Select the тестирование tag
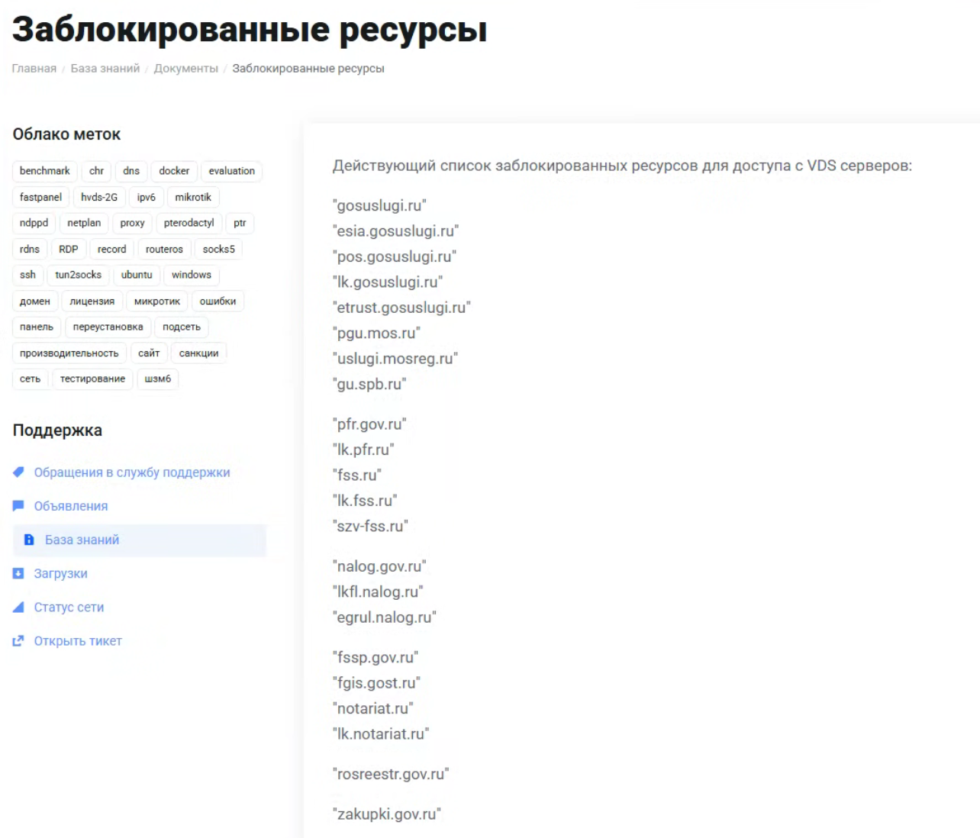The height and width of the screenshot is (838, 980). pyautogui.click(x=93, y=379)
